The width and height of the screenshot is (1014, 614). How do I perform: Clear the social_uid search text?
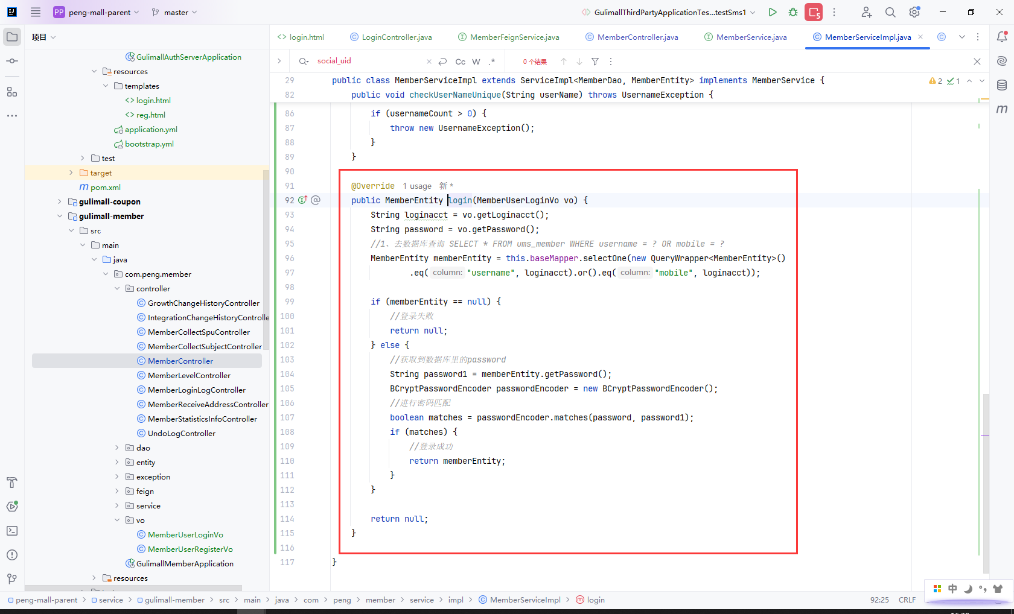429,62
